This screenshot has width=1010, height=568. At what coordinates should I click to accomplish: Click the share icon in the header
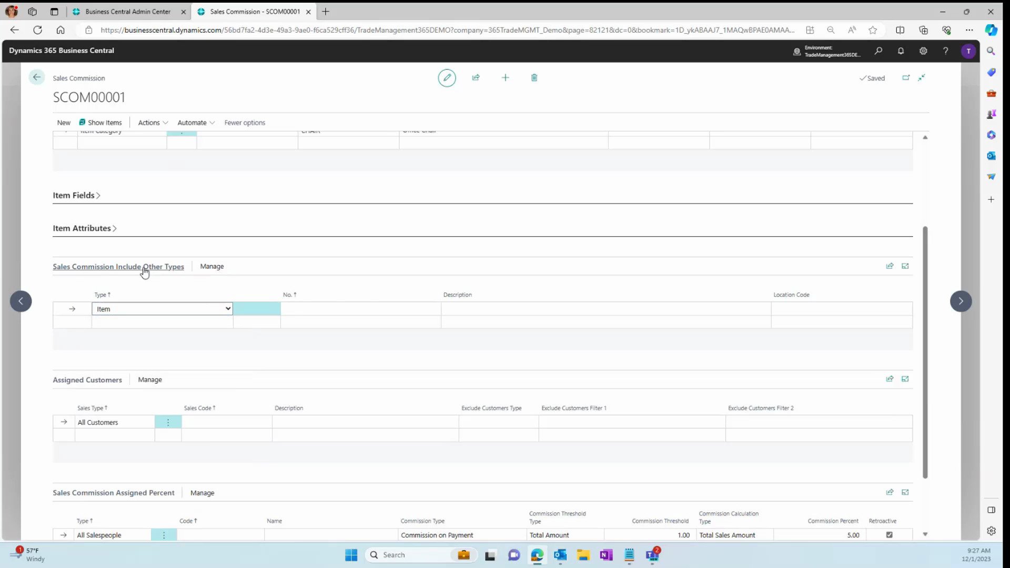click(x=476, y=78)
